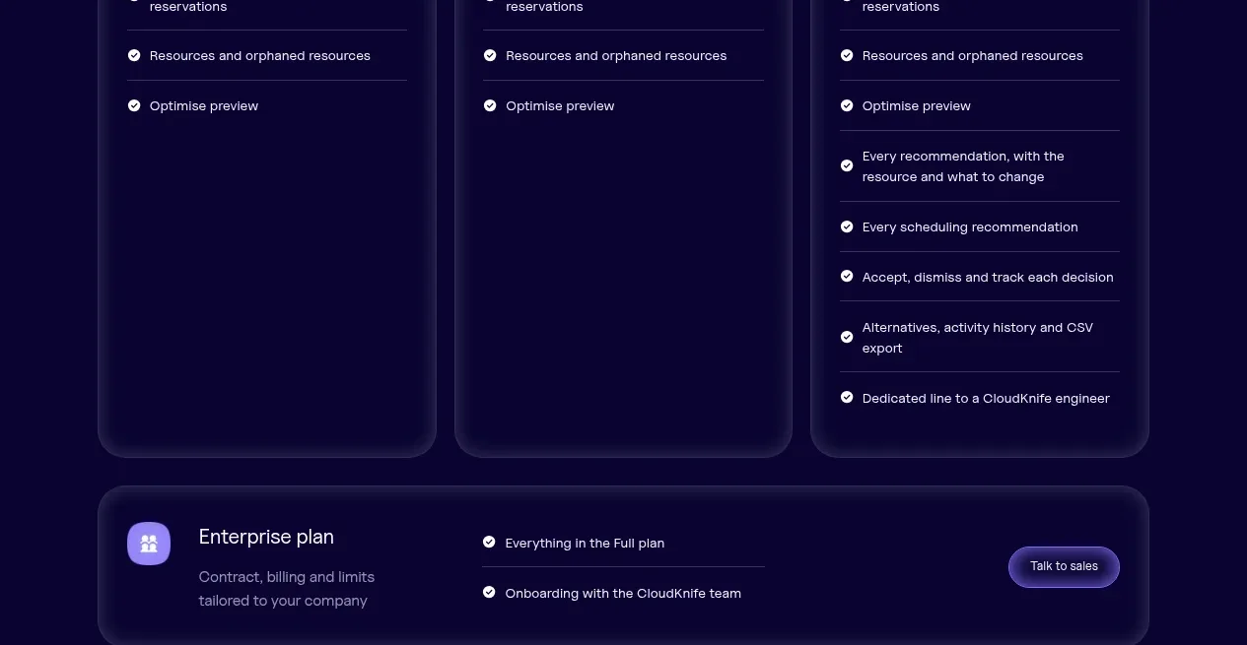Click the checkmark next to Every scheduling recommendation

coord(847,226)
